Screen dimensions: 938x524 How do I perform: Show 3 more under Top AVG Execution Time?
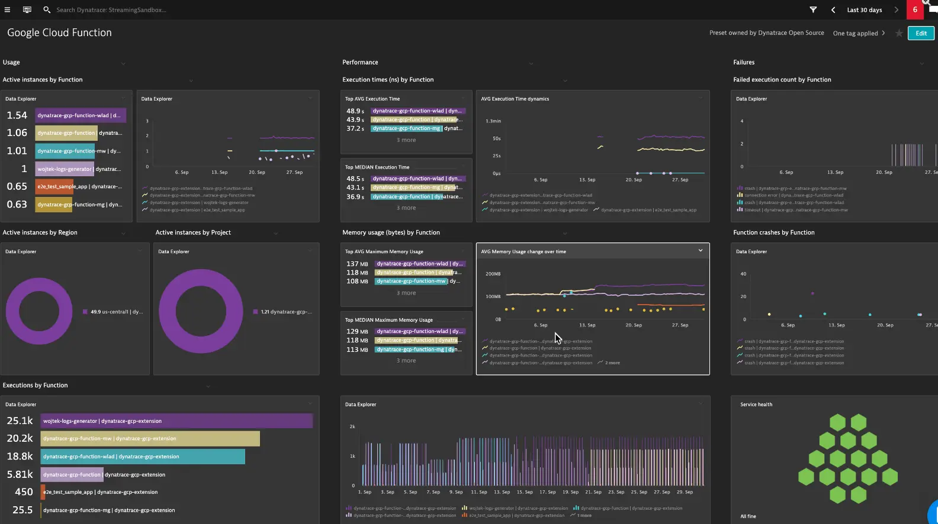pyautogui.click(x=406, y=140)
